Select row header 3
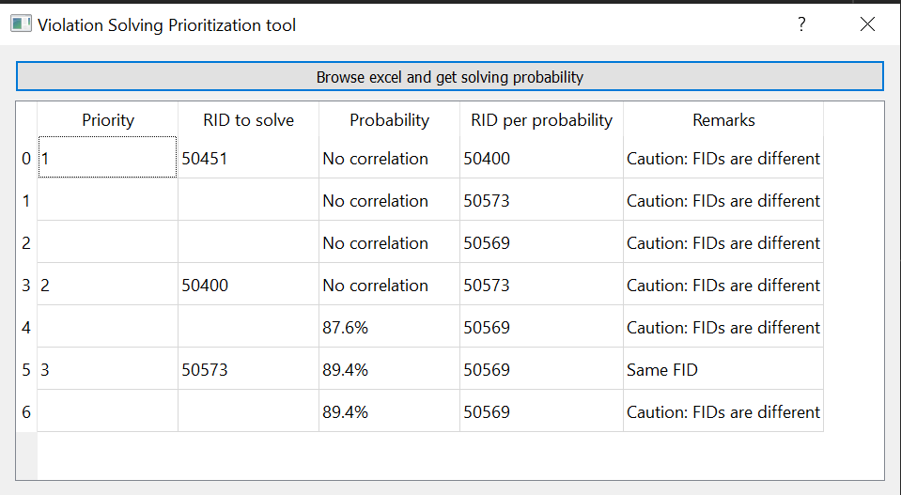The height and width of the screenshot is (495, 901). pyautogui.click(x=26, y=285)
